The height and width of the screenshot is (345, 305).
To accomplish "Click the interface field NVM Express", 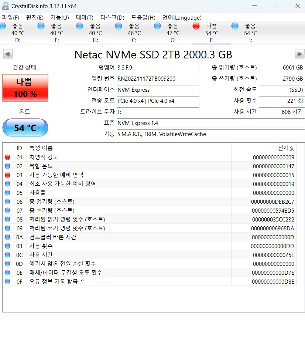I will tap(158, 90).
